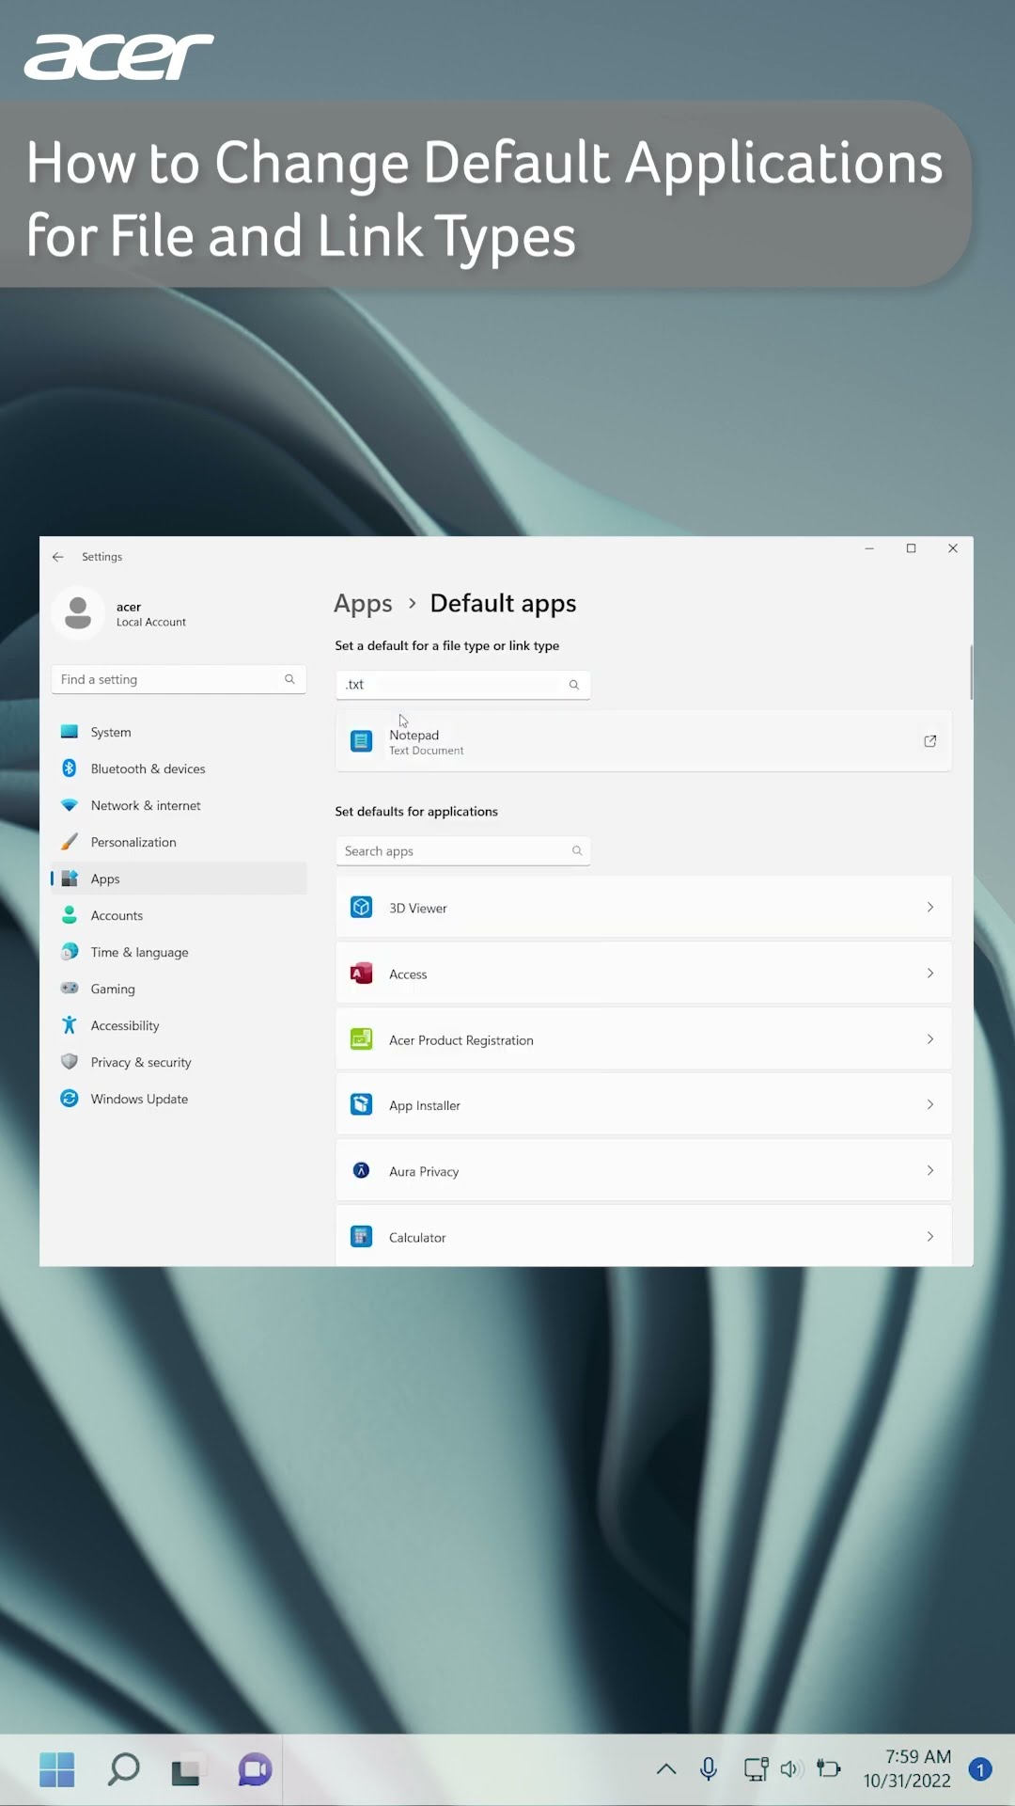
Task: Click the file type search field with .txt
Action: click(x=463, y=685)
